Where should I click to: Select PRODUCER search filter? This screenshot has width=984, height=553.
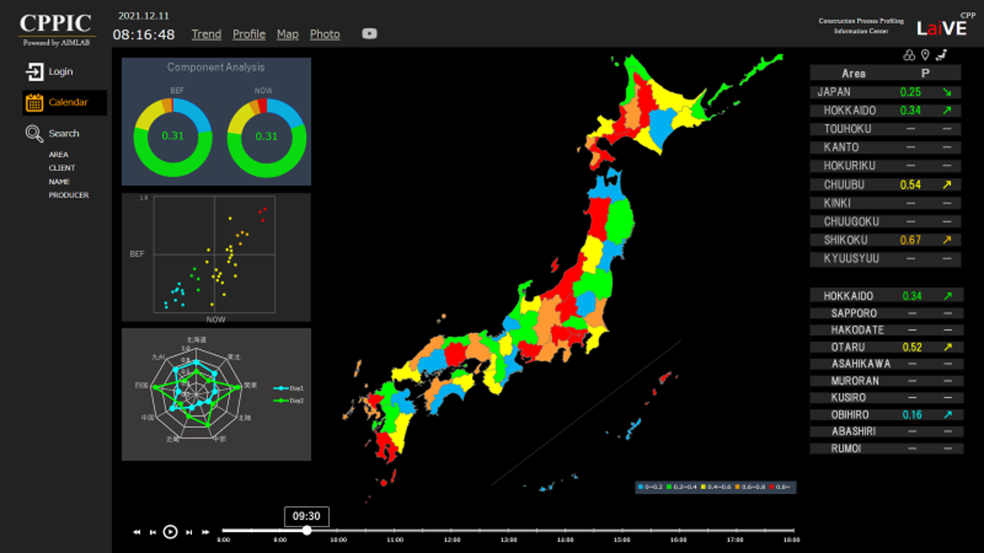click(x=68, y=195)
